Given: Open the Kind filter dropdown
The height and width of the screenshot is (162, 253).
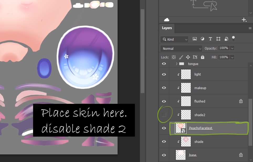Looking at the screenshot, I should click(x=174, y=39).
